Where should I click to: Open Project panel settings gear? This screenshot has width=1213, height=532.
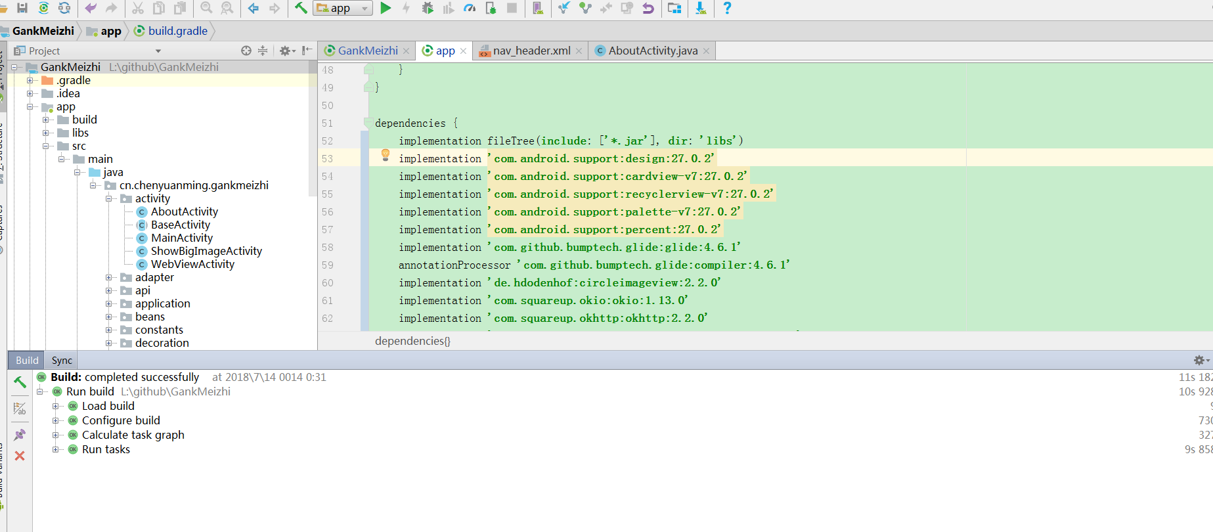287,51
